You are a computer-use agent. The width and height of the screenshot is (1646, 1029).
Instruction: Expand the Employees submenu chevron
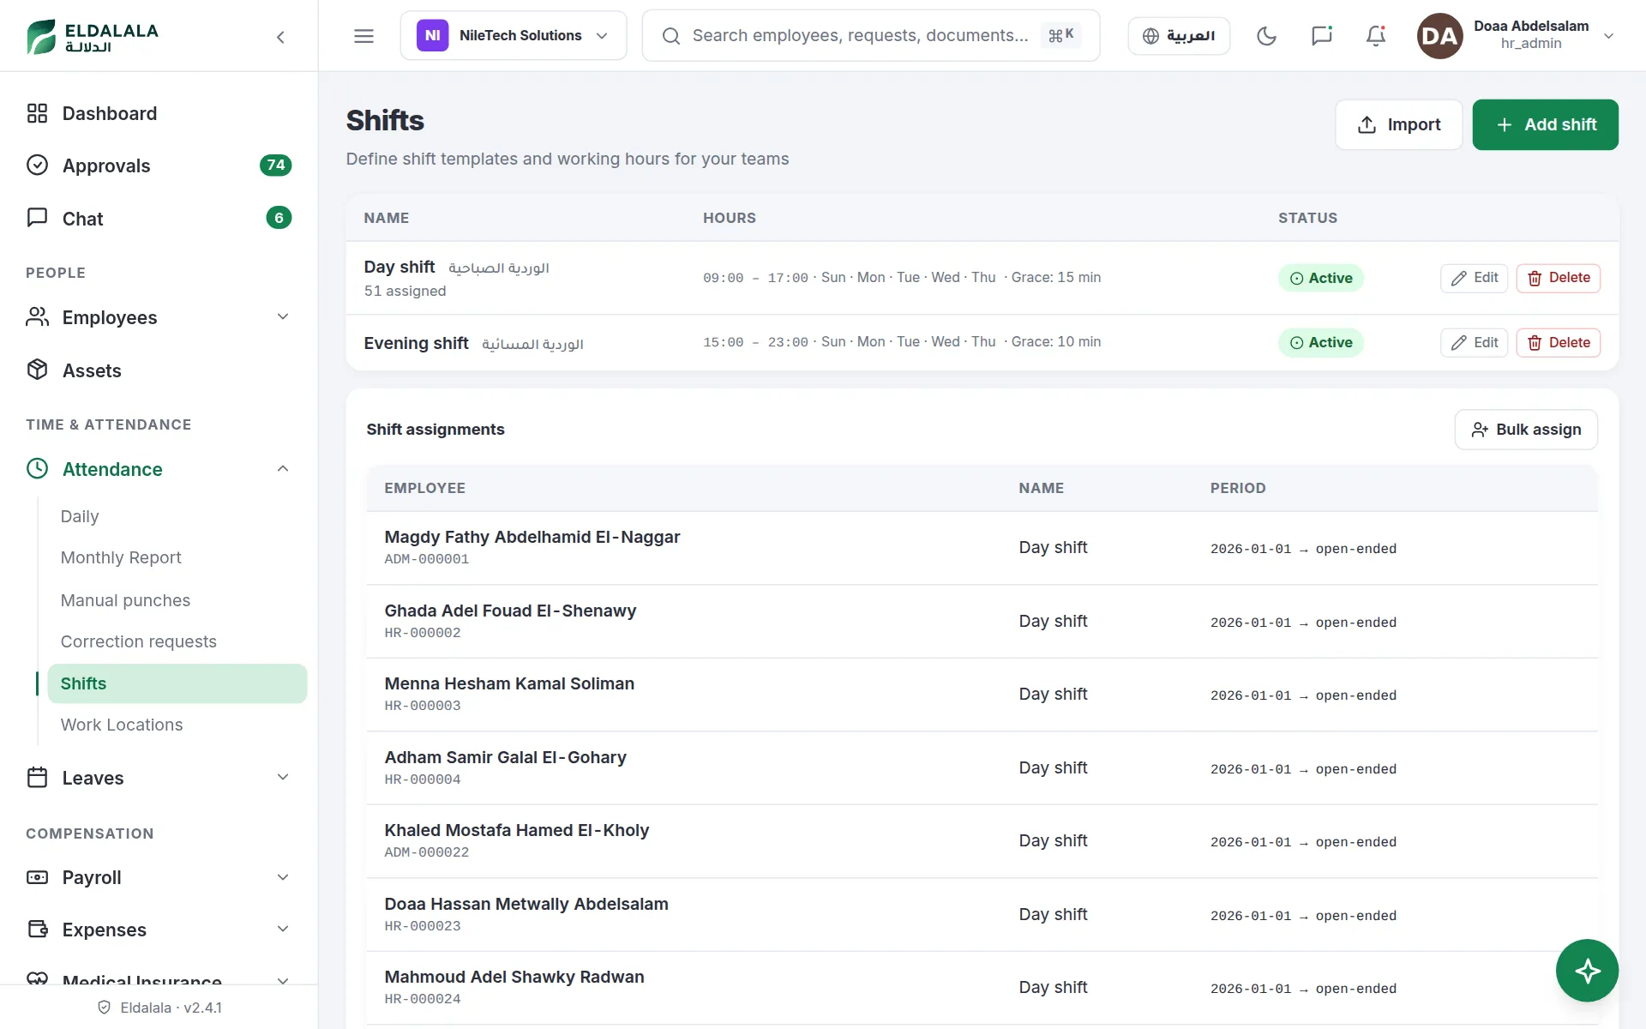pos(283,317)
